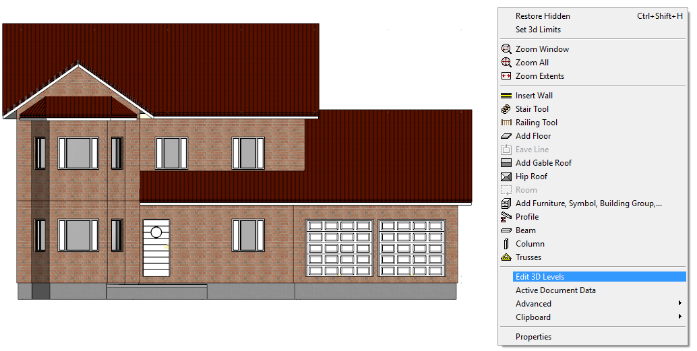The height and width of the screenshot is (351, 697).
Task: Choose Insert Wall menu entry
Action: point(534,96)
